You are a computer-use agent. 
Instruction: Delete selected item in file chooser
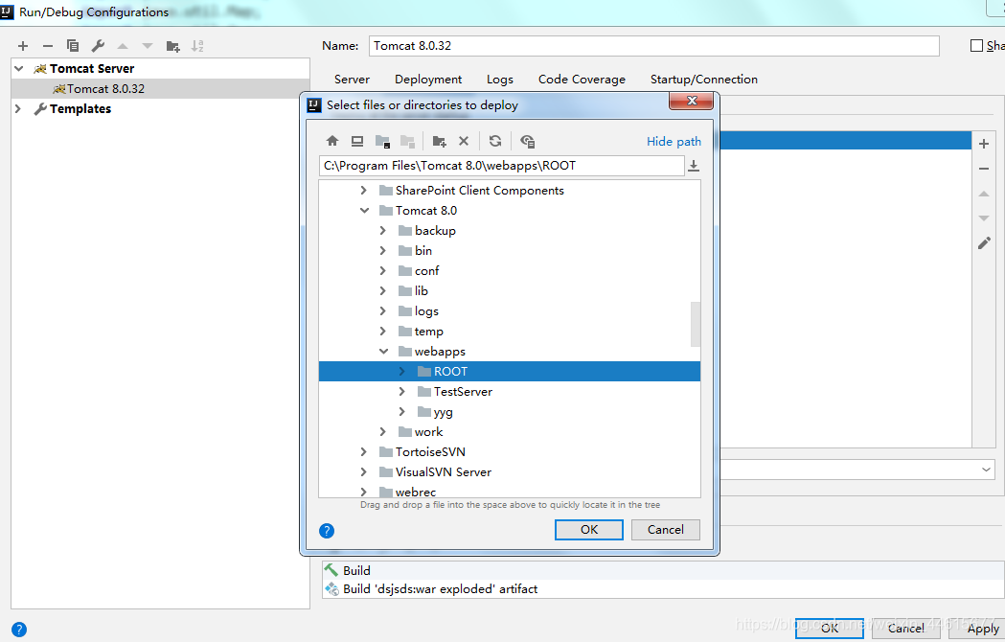tap(464, 141)
